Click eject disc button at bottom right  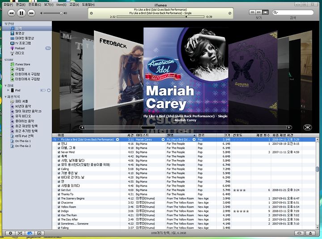click(x=310, y=233)
